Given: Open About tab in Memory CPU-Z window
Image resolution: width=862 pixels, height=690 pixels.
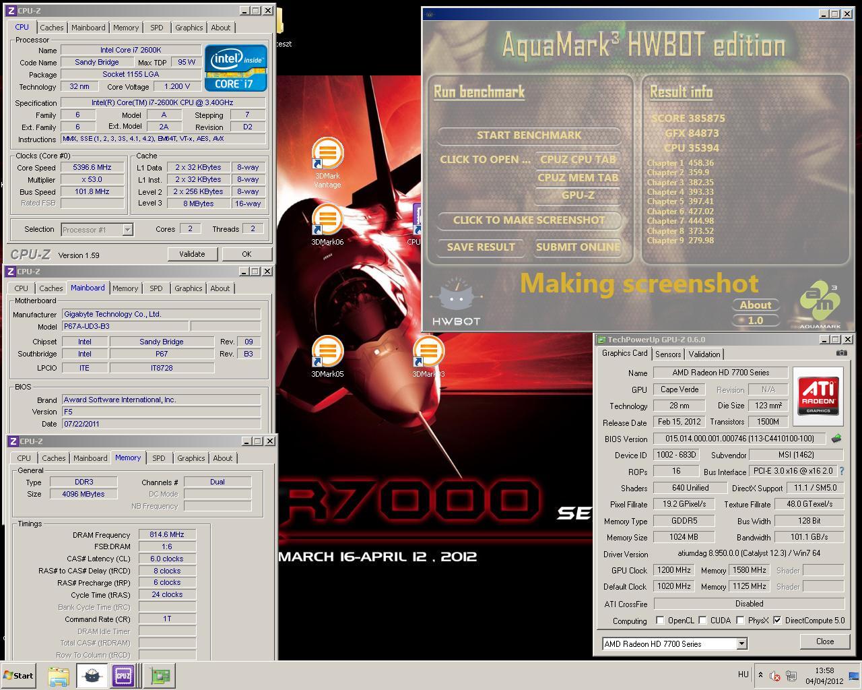Looking at the screenshot, I should [x=223, y=458].
